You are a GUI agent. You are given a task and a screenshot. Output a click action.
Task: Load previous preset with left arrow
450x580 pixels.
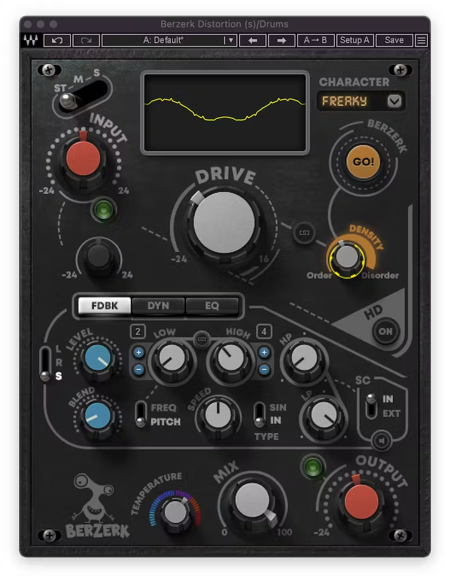click(253, 40)
